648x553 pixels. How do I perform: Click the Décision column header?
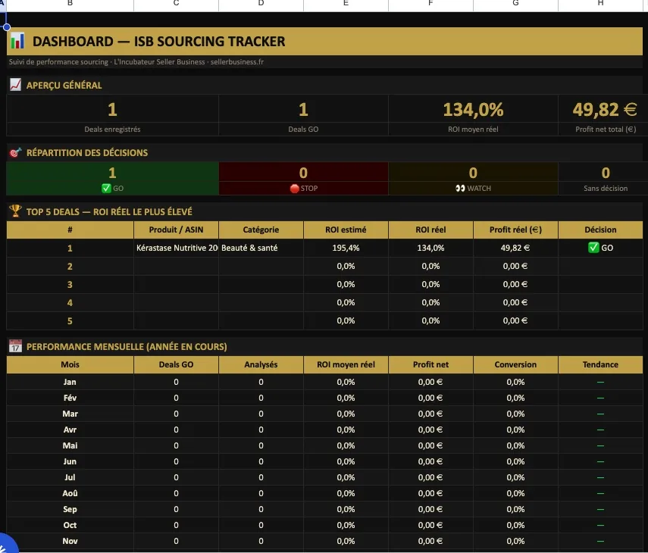(600, 230)
